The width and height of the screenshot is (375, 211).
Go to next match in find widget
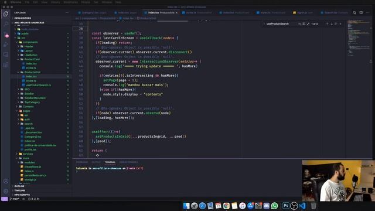click(x=332, y=24)
